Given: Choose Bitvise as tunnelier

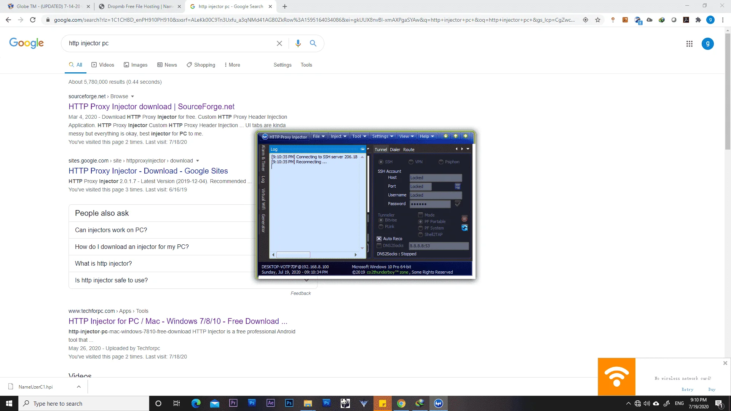Looking at the screenshot, I should click(388, 220).
